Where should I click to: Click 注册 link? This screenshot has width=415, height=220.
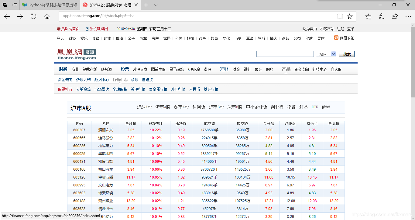coord(341,29)
